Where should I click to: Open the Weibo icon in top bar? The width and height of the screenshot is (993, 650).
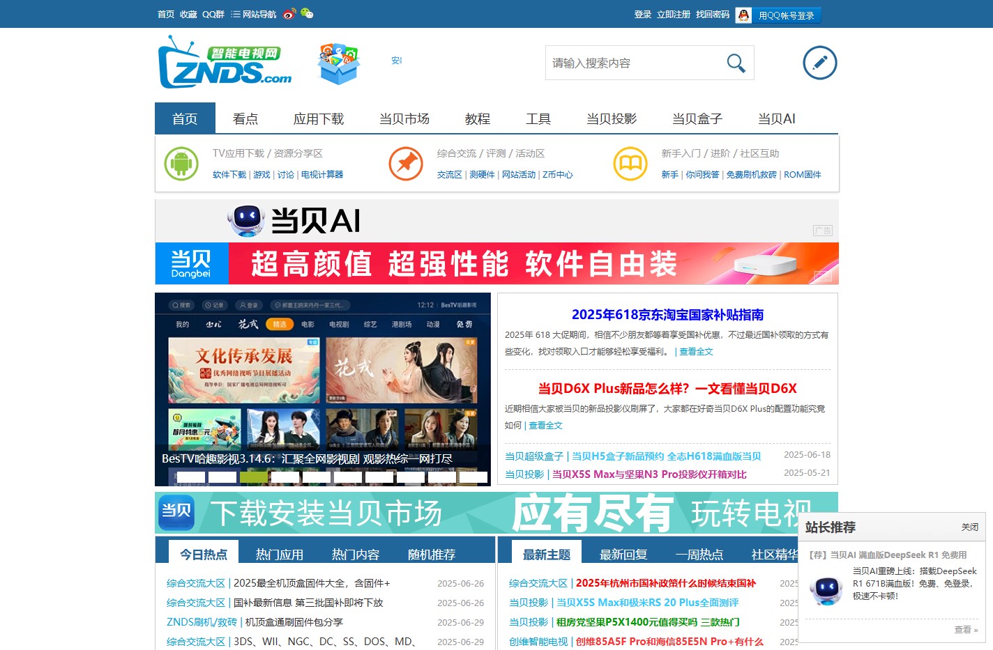tap(289, 13)
